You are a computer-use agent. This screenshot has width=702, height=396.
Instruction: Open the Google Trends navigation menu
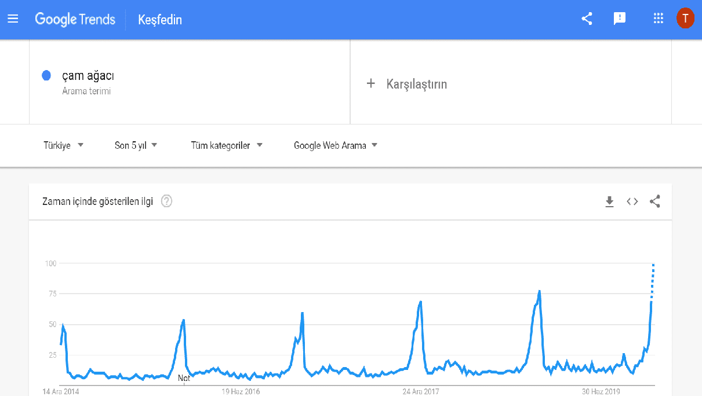13,18
